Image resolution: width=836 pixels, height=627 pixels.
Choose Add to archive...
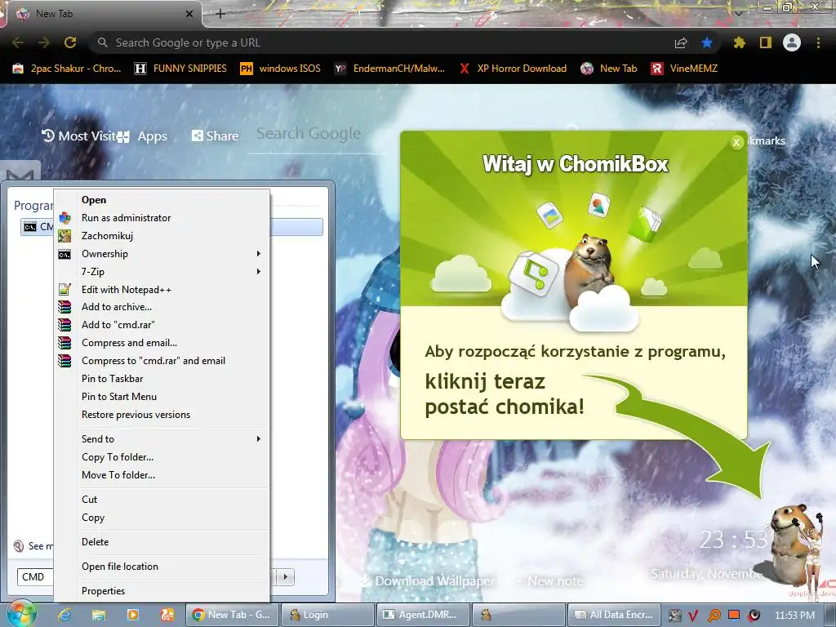point(162,307)
